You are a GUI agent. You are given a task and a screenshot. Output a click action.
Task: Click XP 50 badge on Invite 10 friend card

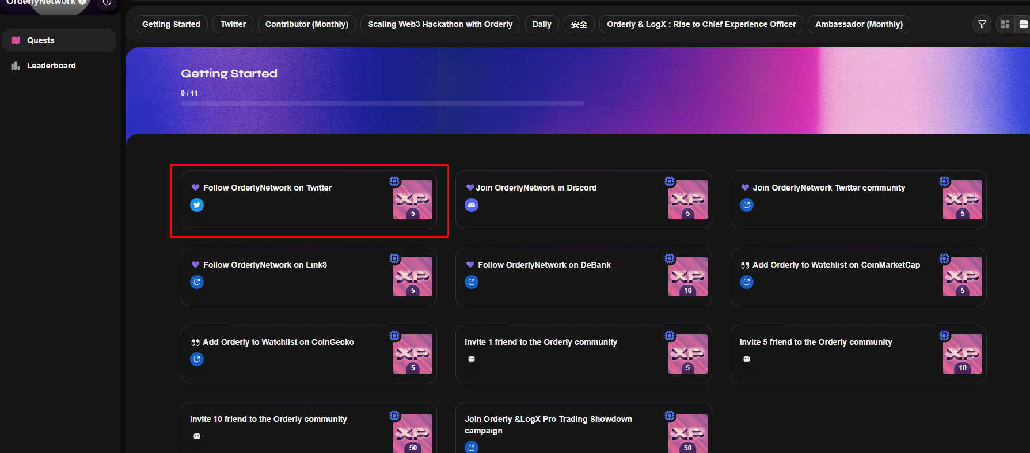tap(413, 433)
